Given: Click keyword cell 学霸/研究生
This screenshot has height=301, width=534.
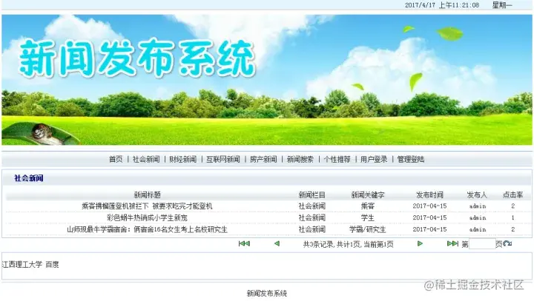Looking at the screenshot, I should [368, 229].
